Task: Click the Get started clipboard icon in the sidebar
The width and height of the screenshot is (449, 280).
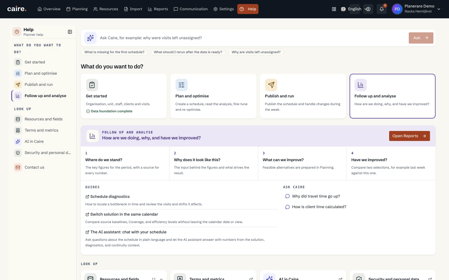Action: coord(18,62)
